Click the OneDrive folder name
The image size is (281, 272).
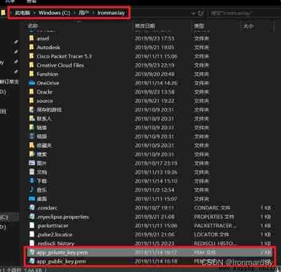[x=48, y=83]
